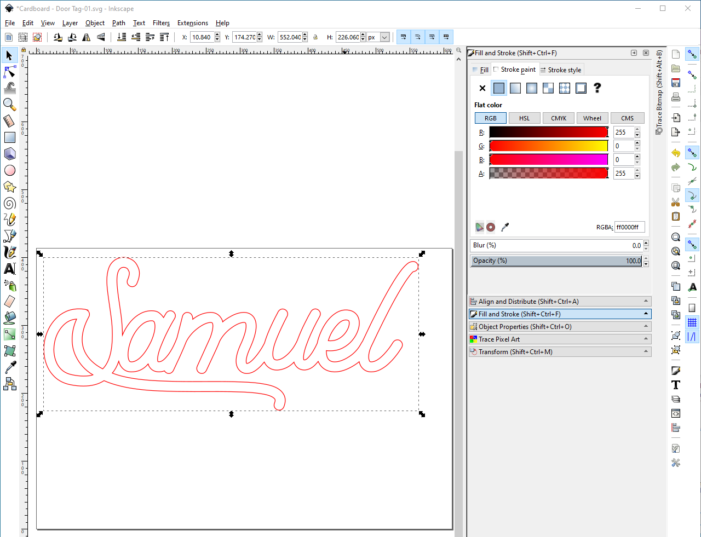Switch to color Wheel mode

click(x=593, y=118)
